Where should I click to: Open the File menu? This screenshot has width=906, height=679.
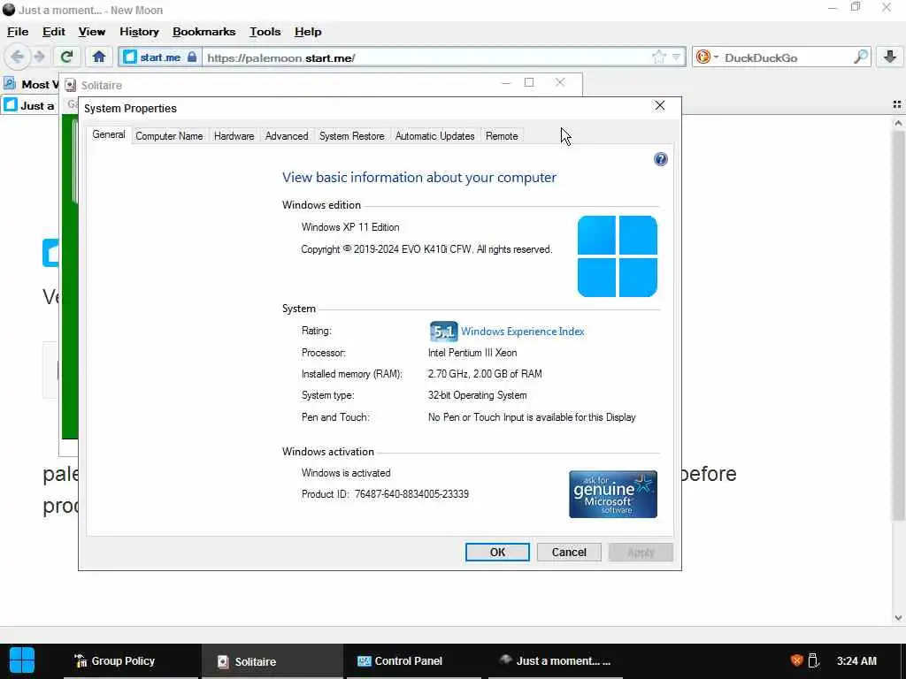point(18,32)
